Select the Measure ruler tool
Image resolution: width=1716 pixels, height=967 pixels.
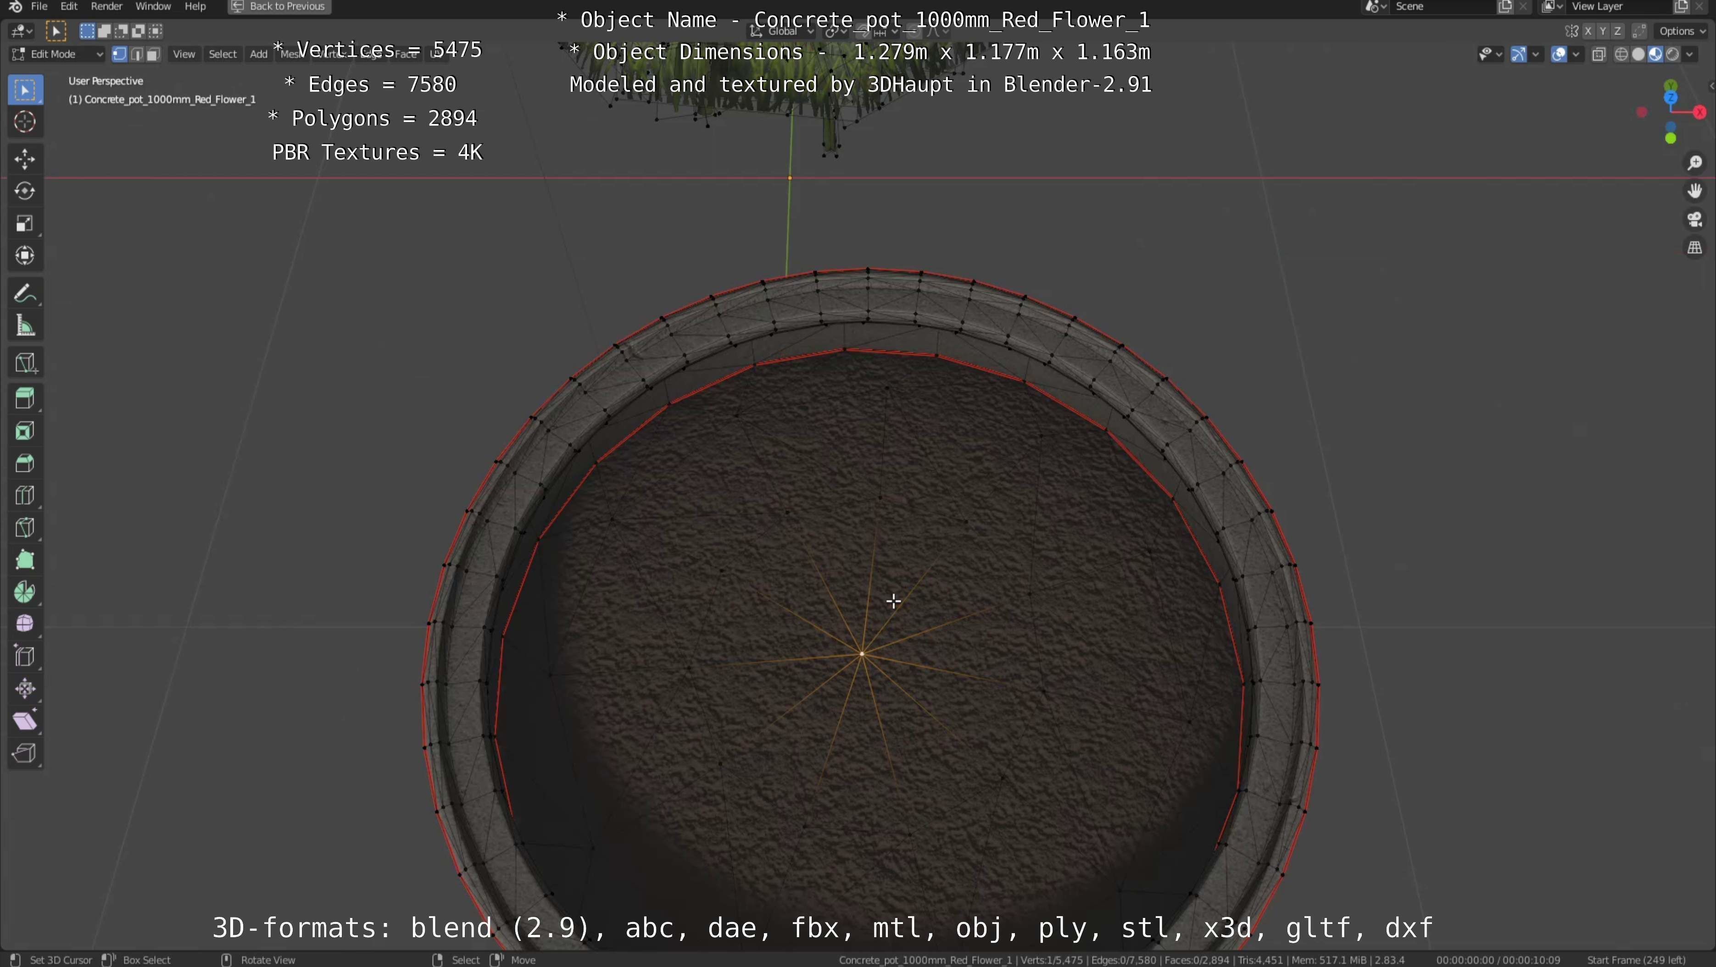(25, 326)
